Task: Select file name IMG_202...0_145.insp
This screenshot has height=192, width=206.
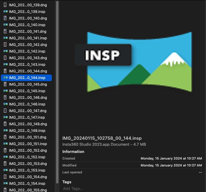Action: tap(27, 91)
